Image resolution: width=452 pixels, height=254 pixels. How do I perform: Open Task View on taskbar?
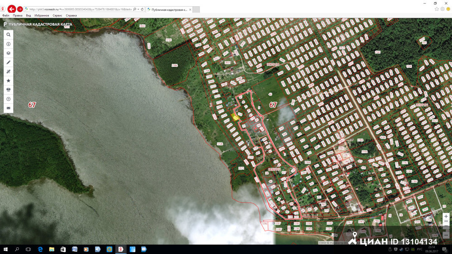pyautogui.click(x=28, y=249)
